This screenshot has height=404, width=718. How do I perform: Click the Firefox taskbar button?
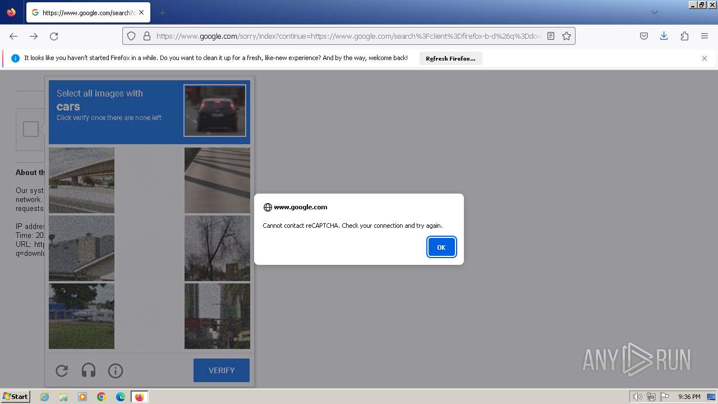click(x=139, y=397)
